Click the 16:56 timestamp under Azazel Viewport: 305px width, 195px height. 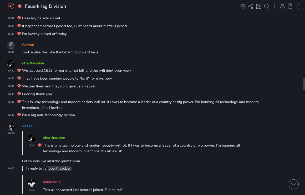11,133
